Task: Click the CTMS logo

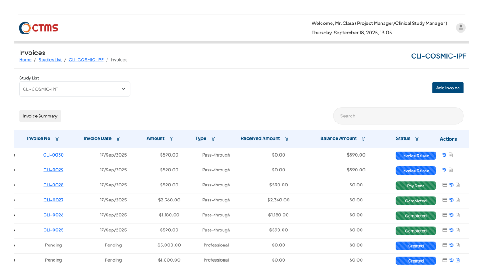Action: (38, 27)
